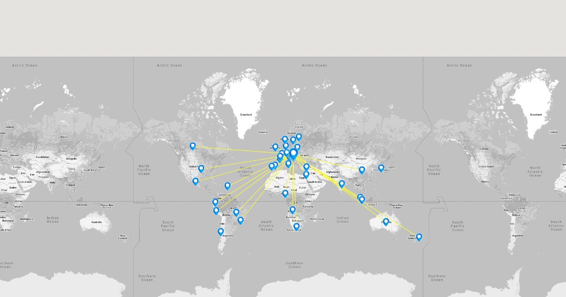Select the pin near Namibia and Angola
This screenshot has height=297, width=566.
[x=292, y=210]
